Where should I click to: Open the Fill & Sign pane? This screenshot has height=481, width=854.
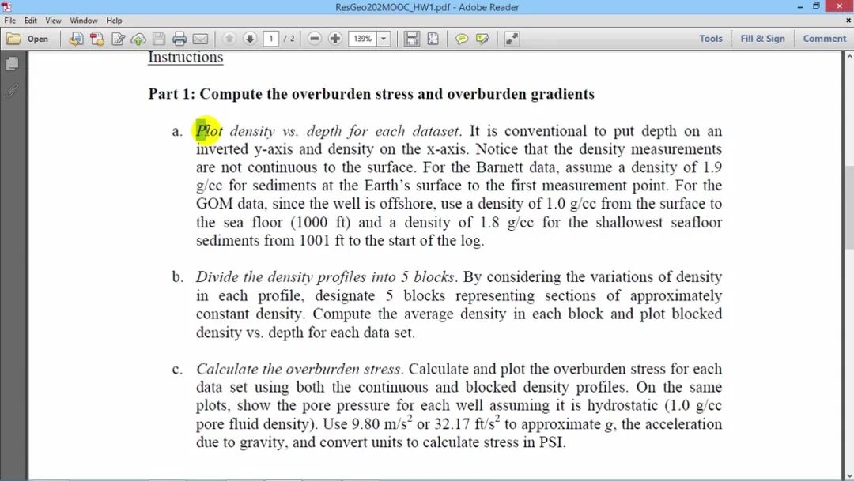point(762,39)
